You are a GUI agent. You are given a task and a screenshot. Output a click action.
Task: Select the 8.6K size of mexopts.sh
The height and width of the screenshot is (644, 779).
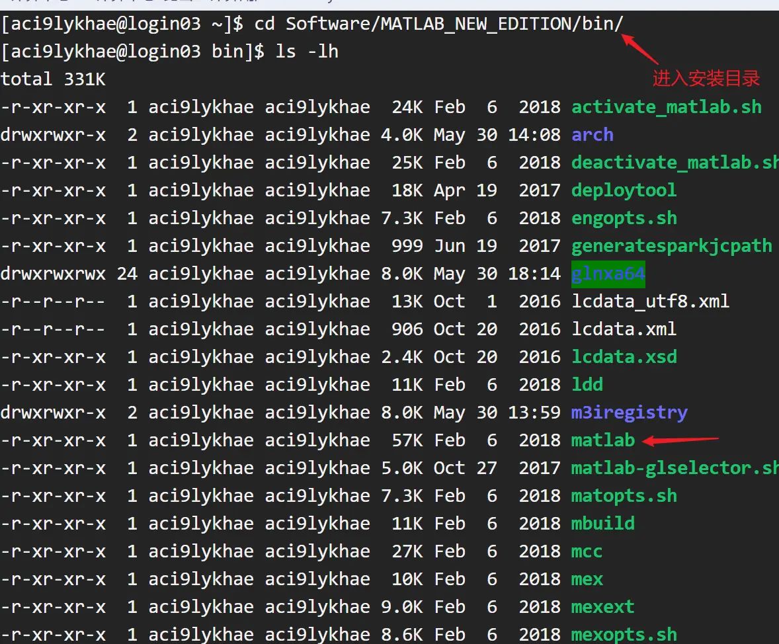(403, 635)
